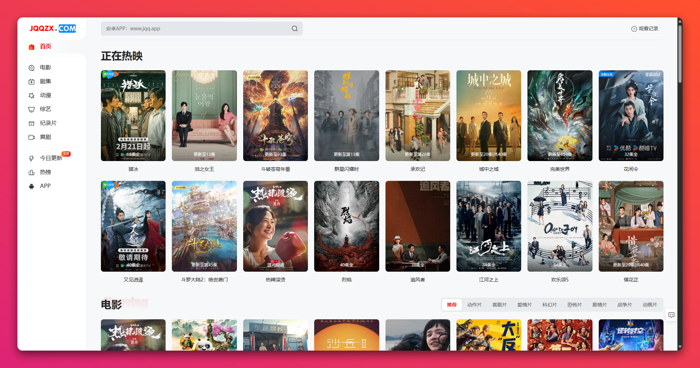The image size is (700, 368).
Task: Select the 推荐 recommended tab
Action: point(452,305)
